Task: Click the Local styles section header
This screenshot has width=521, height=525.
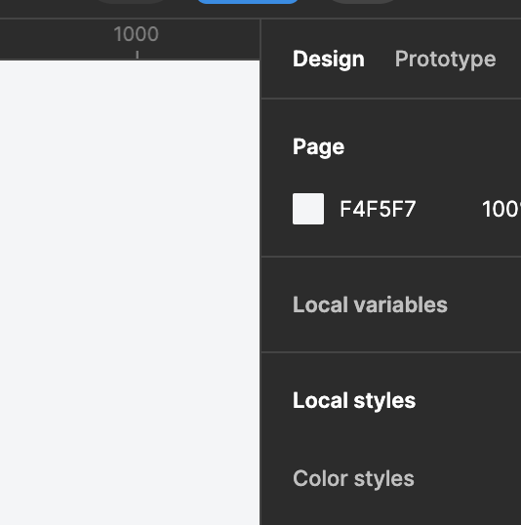Action: (x=354, y=400)
